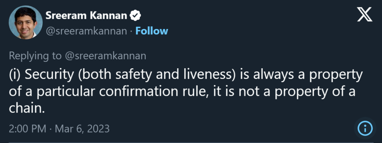
Task: Click the Mar 6, 2023 date
Action: pyautogui.click(x=82, y=128)
